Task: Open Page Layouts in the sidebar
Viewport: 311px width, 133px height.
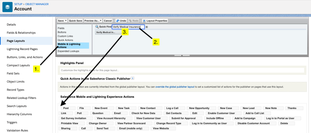Action: click(x=16, y=41)
